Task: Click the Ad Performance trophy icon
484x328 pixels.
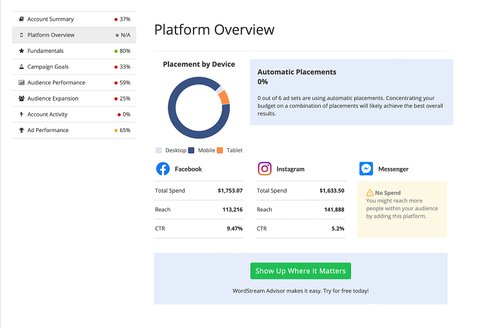Action: pyautogui.click(x=21, y=130)
